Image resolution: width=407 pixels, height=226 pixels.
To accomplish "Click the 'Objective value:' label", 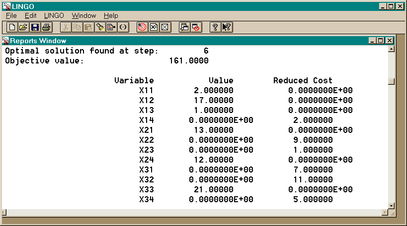I will (44, 61).
